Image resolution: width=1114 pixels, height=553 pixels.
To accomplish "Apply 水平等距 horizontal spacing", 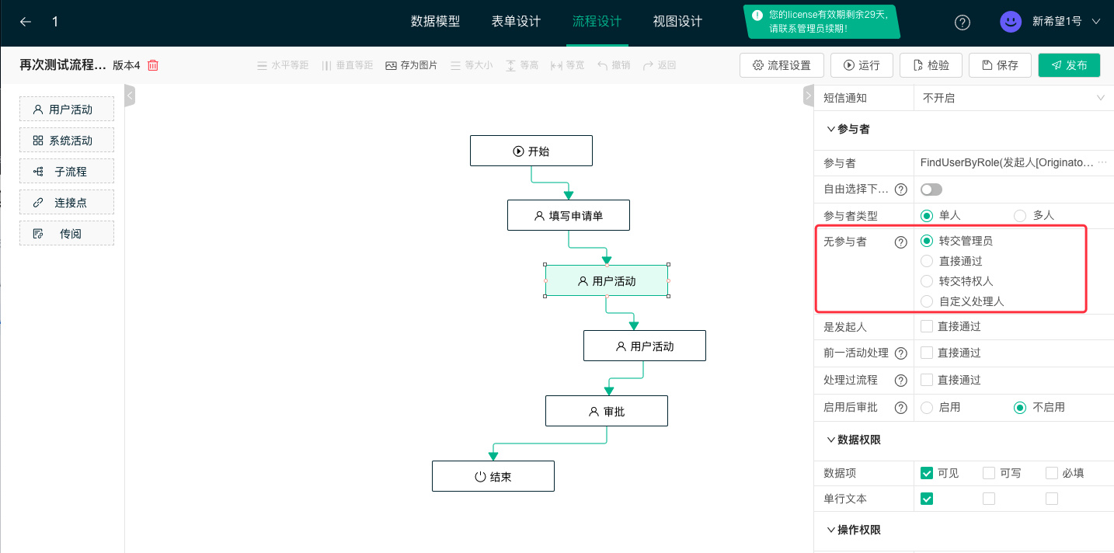I will click(283, 65).
